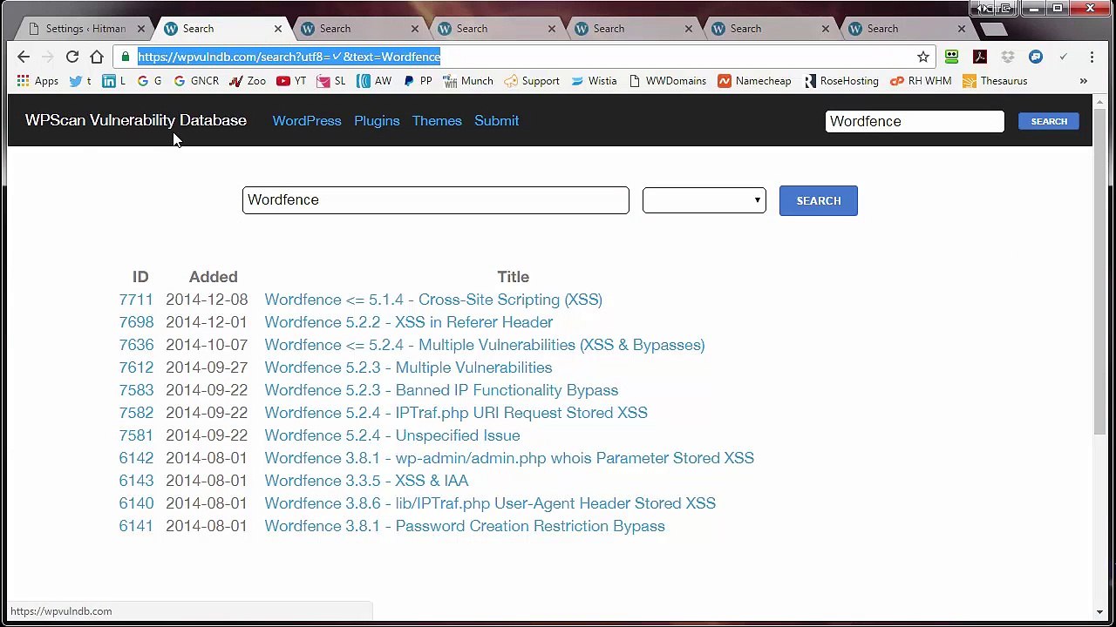1116x627 pixels.
Task: Open Wordfence 3.3.5 XSS & IAA entry
Action: tap(366, 481)
